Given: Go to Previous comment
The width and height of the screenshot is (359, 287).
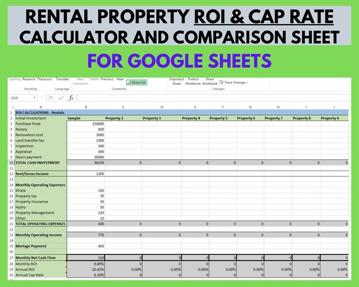Looking at the screenshot, I should click(x=107, y=79).
